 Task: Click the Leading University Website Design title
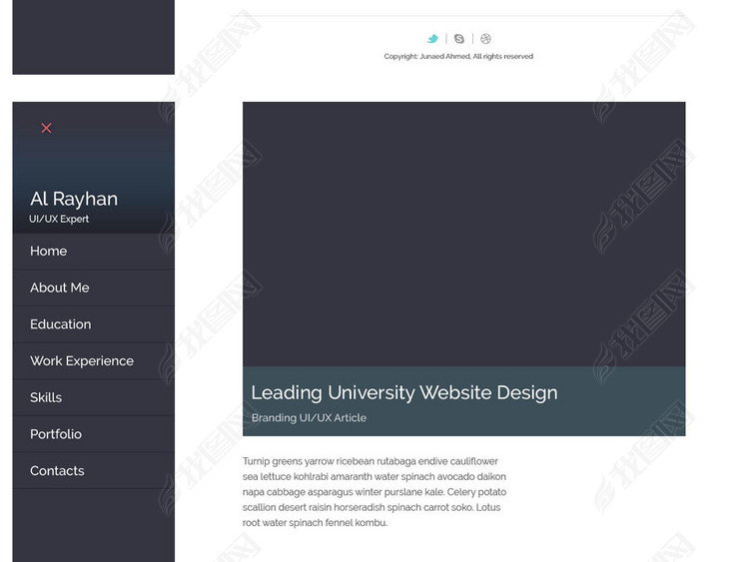pos(404,392)
